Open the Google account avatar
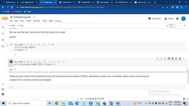This screenshot has width=189, height=106. point(183,19)
